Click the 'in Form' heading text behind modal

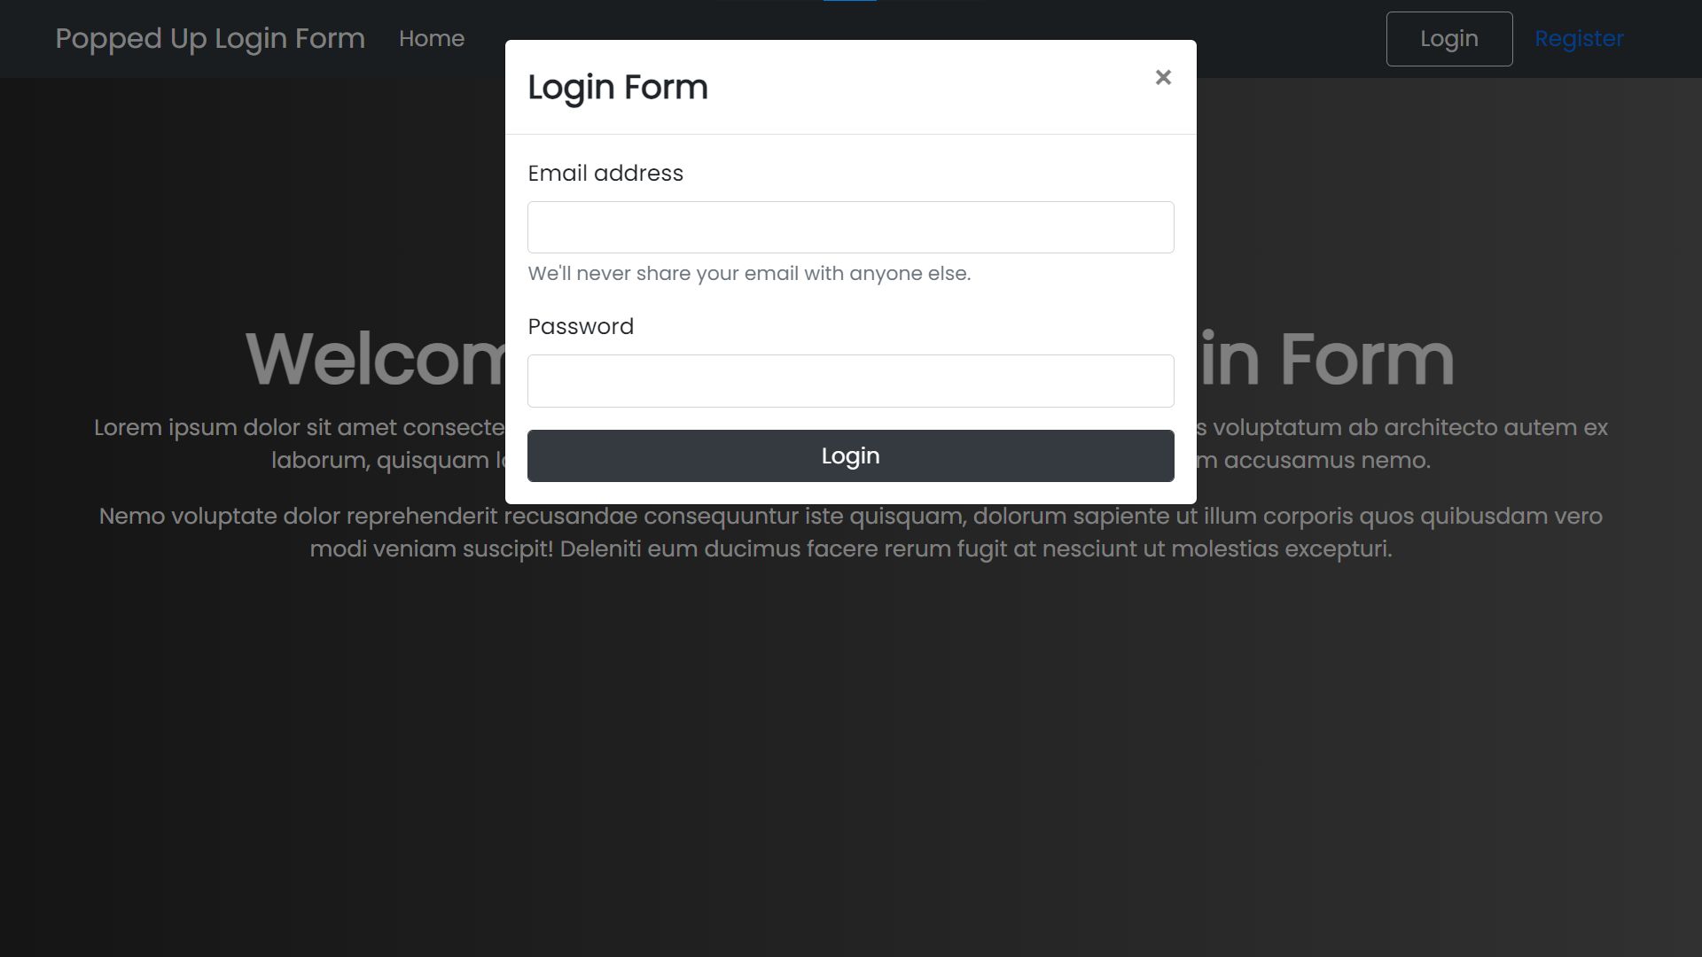click(x=1326, y=359)
